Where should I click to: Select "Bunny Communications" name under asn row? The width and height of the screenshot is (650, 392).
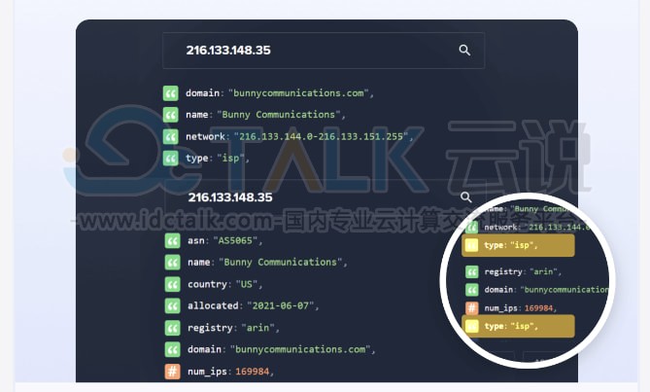coord(281,263)
